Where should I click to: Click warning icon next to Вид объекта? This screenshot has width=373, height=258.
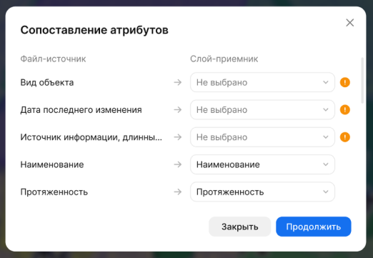click(344, 82)
